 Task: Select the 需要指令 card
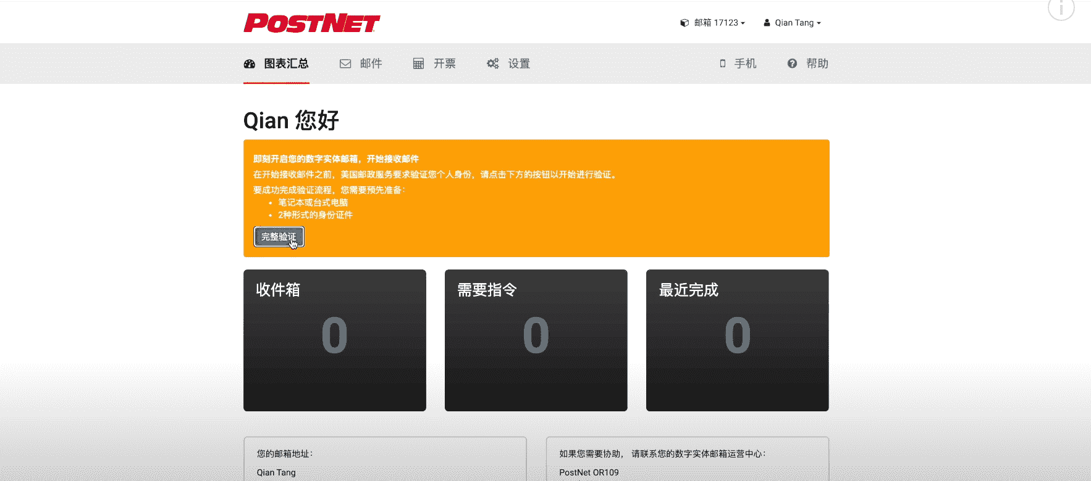click(536, 340)
